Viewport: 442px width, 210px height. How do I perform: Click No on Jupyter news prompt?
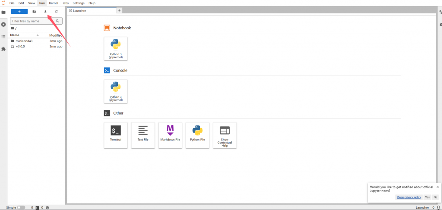point(436,197)
